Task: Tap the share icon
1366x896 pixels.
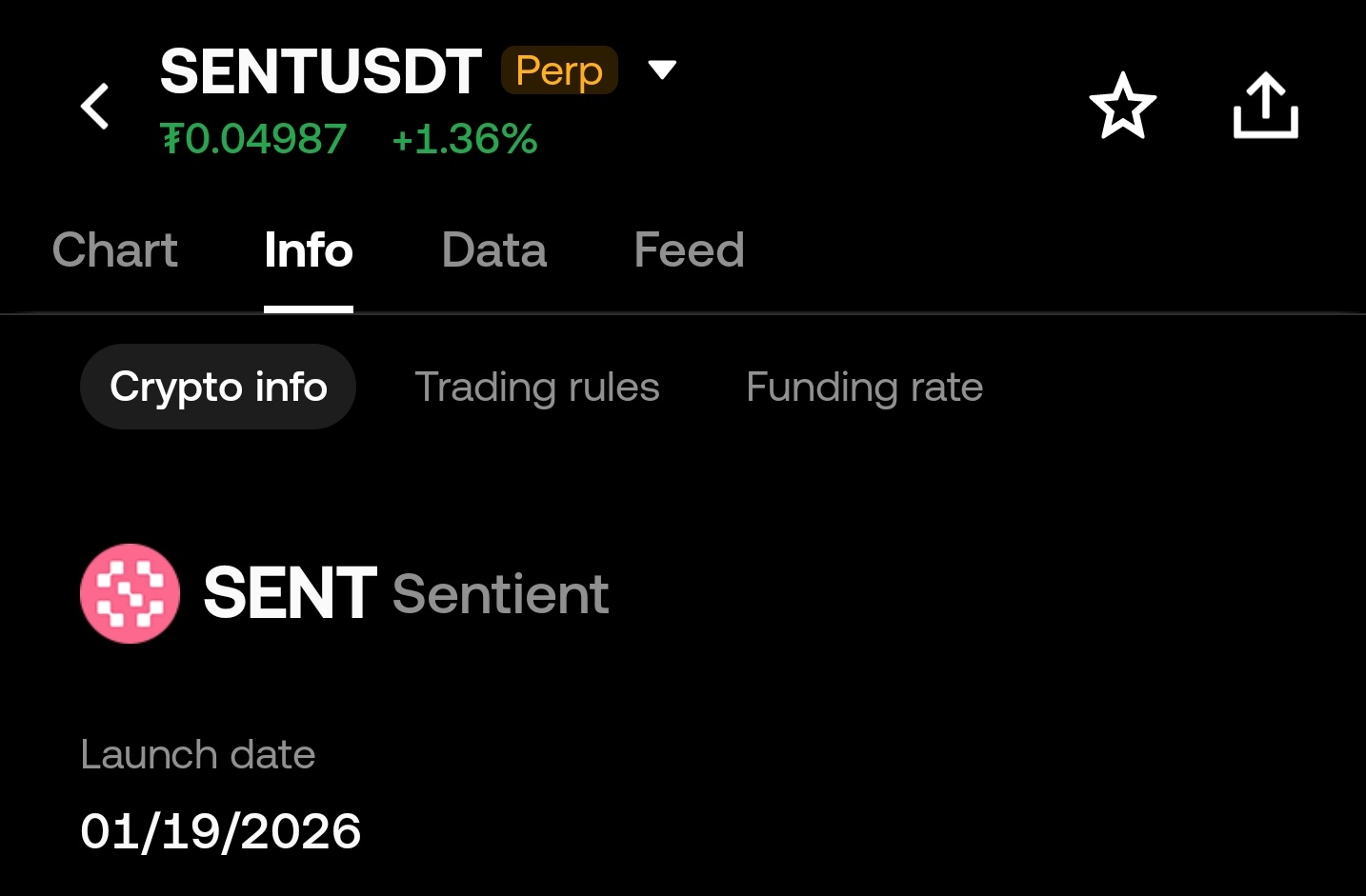Action: pyautogui.click(x=1265, y=106)
